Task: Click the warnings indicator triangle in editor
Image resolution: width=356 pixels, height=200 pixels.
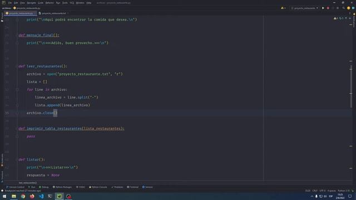Action: (335, 18)
